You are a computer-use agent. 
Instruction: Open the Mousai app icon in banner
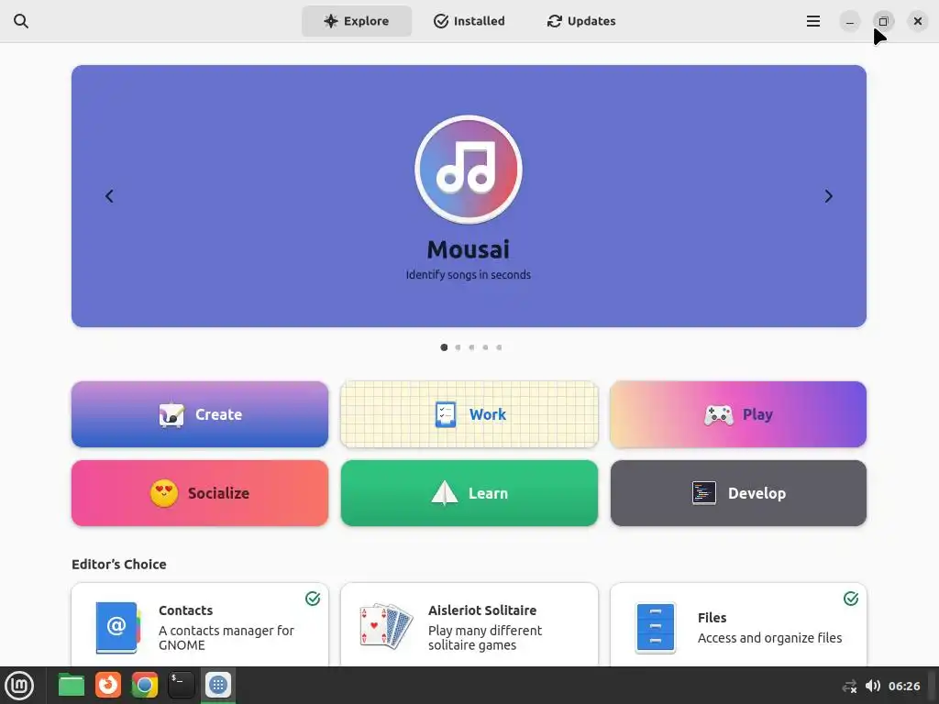(x=469, y=170)
